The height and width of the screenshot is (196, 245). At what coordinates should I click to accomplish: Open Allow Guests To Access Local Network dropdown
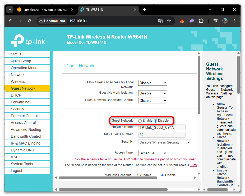pos(153,83)
